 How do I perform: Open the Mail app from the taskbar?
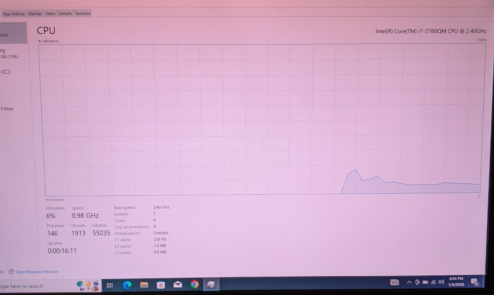[x=178, y=285]
